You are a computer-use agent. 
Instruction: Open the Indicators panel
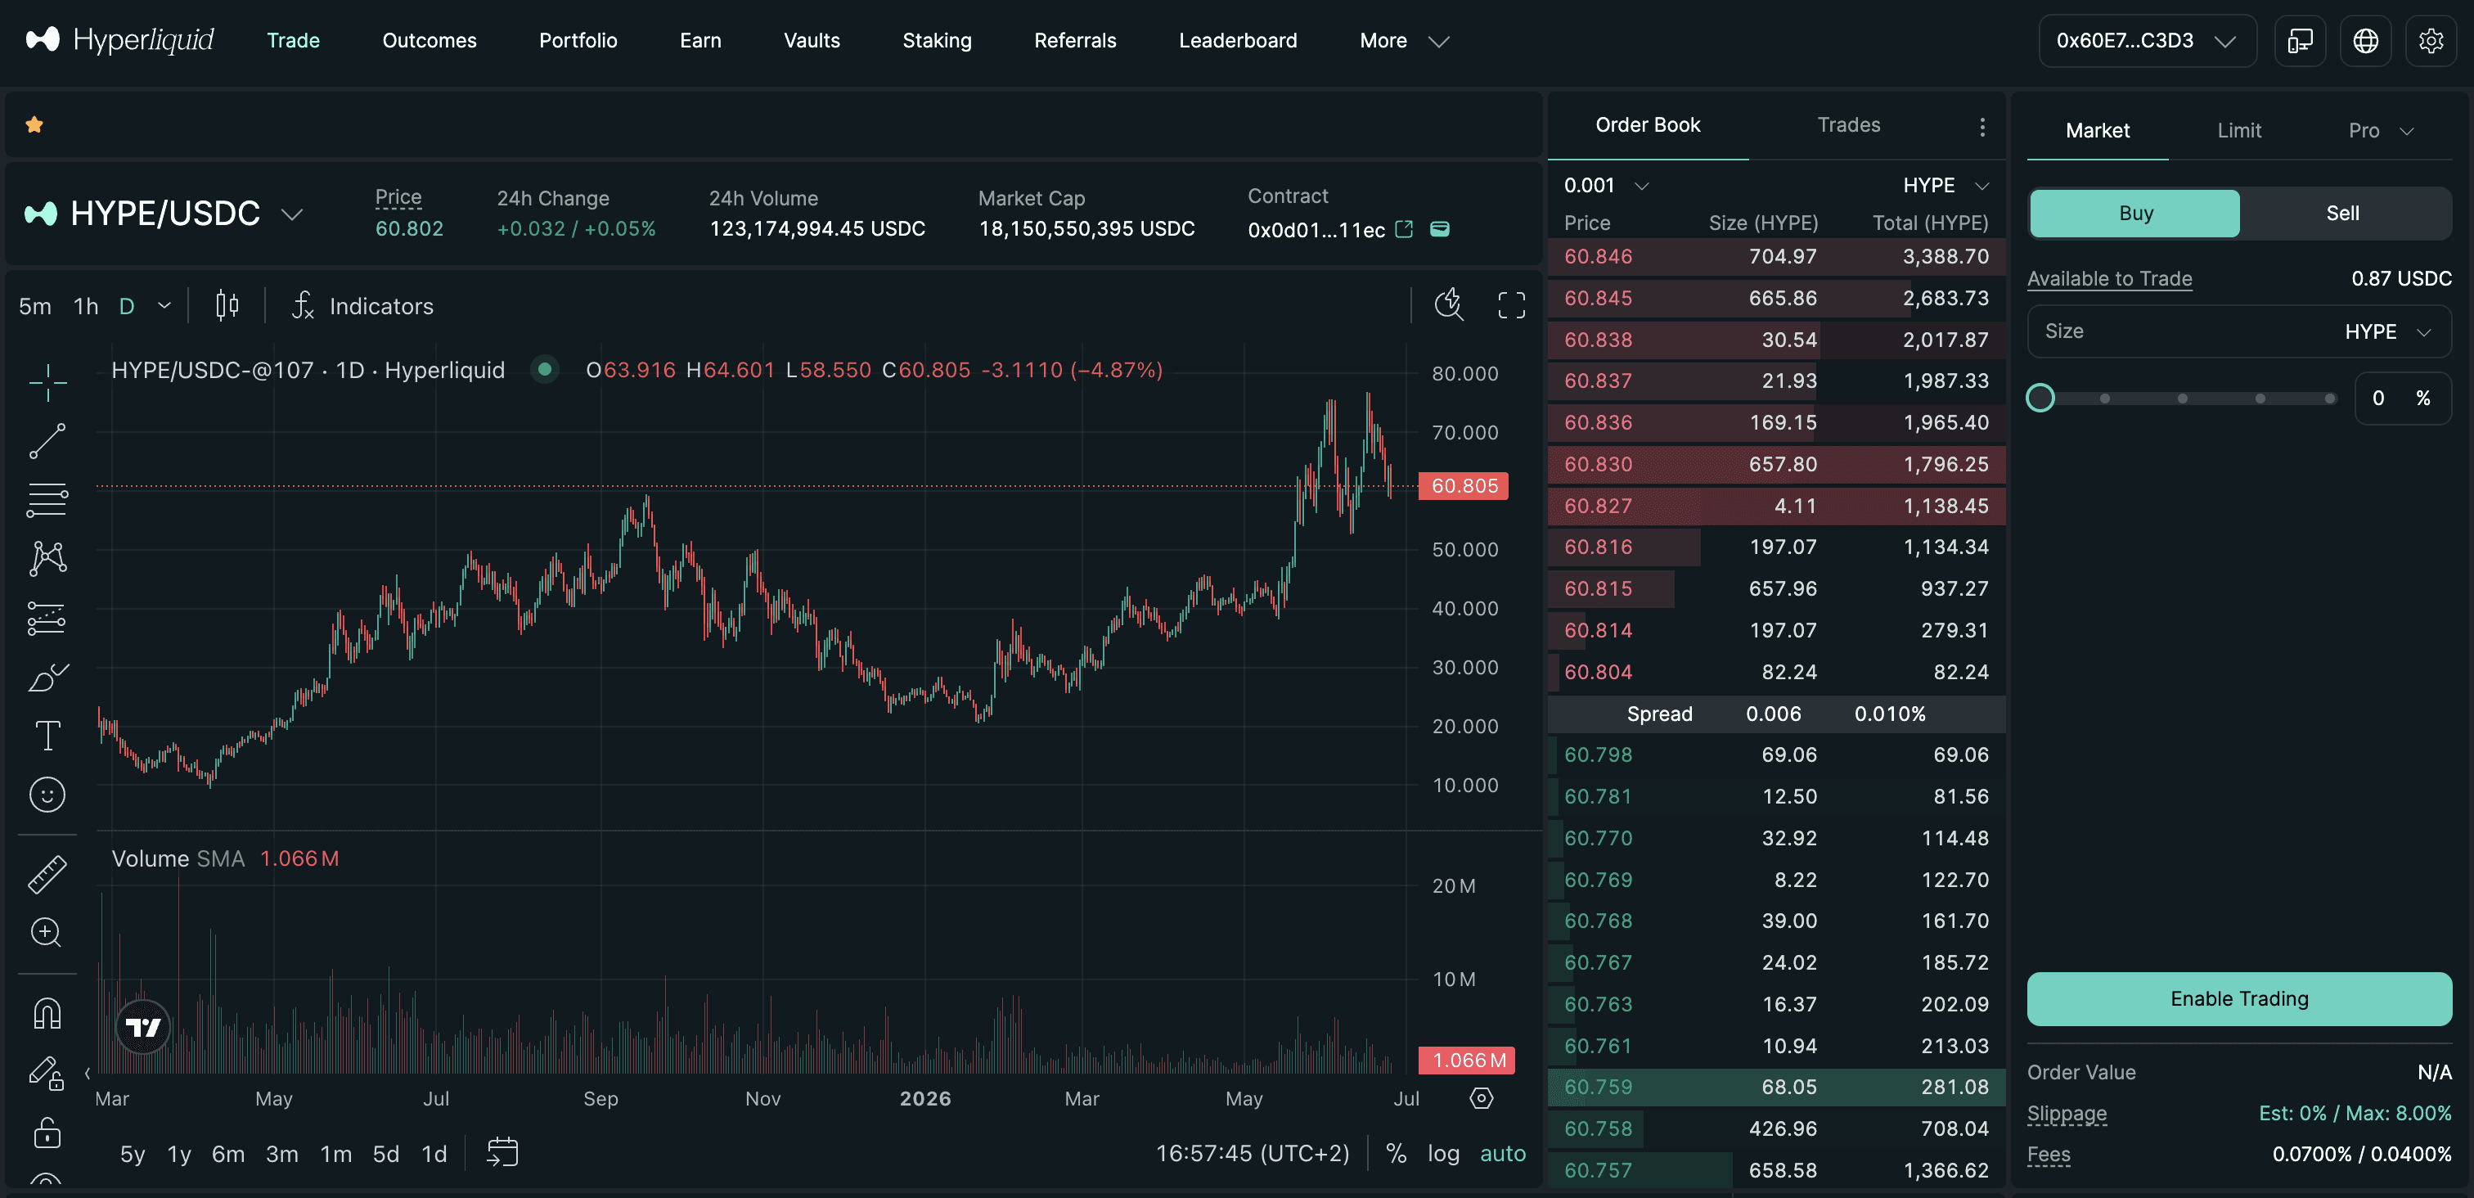(x=362, y=305)
